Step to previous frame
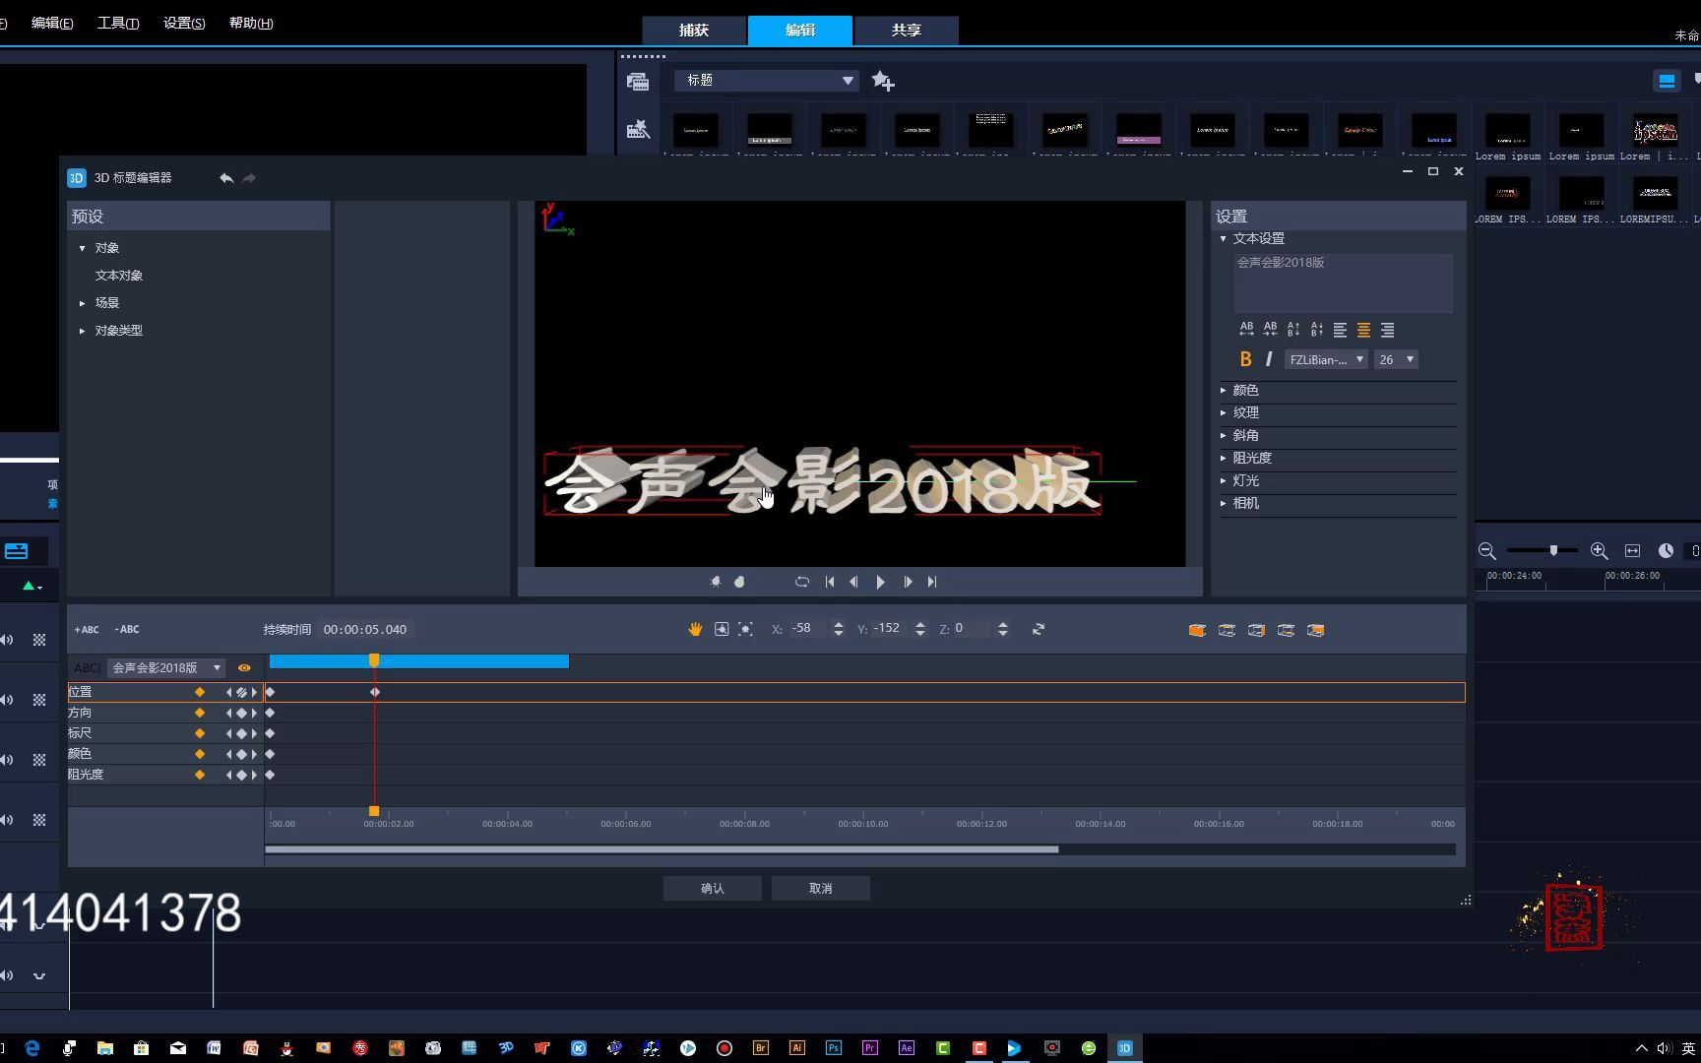Image resolution: width=1701 pixels, height=1063 pixels. tap(853, 582)
